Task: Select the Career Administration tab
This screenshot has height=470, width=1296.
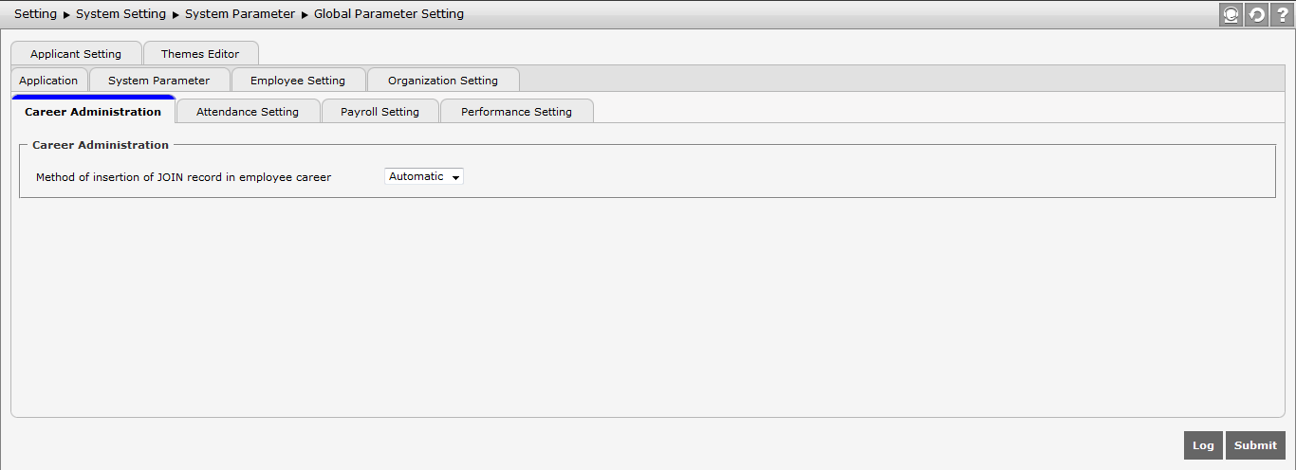Action: point(93,112)
